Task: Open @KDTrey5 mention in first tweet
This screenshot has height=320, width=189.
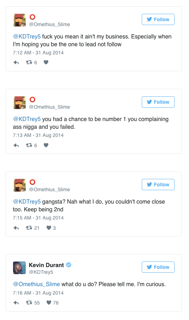Action: pyautogui.click(x=27, y=37)
